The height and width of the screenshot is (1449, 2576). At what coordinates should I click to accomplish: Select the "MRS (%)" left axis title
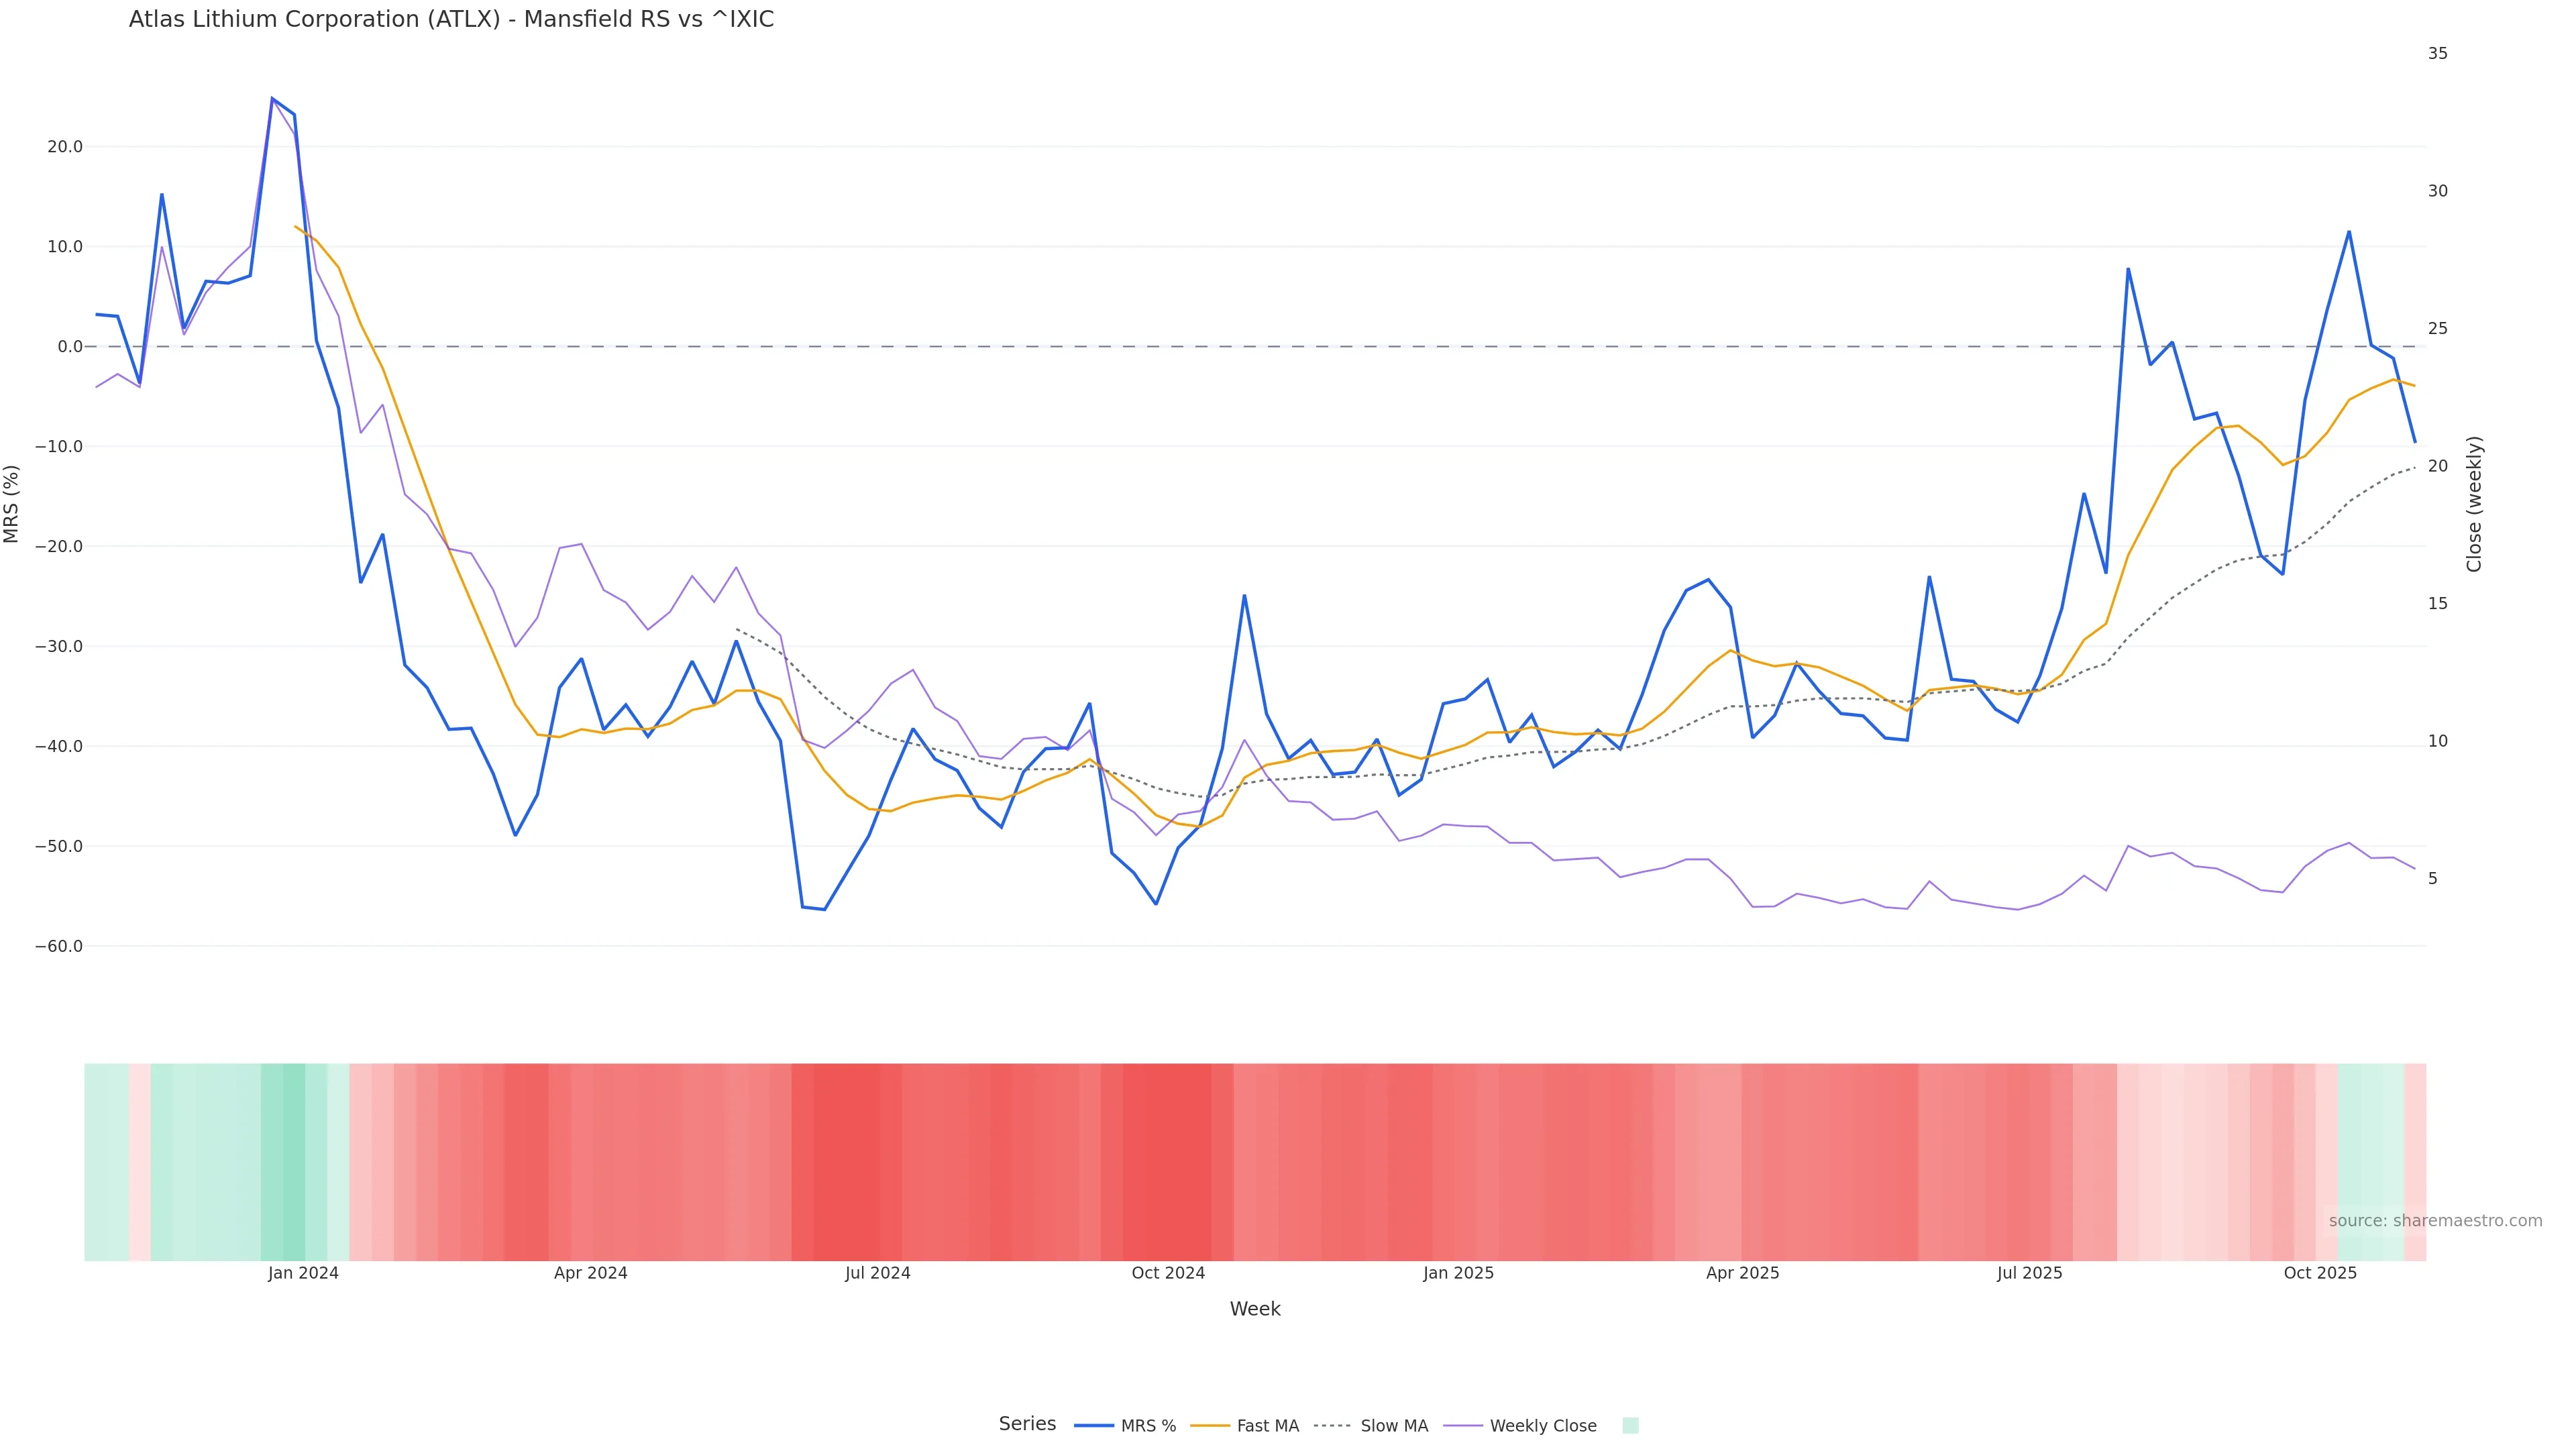(x=12, y=504)
